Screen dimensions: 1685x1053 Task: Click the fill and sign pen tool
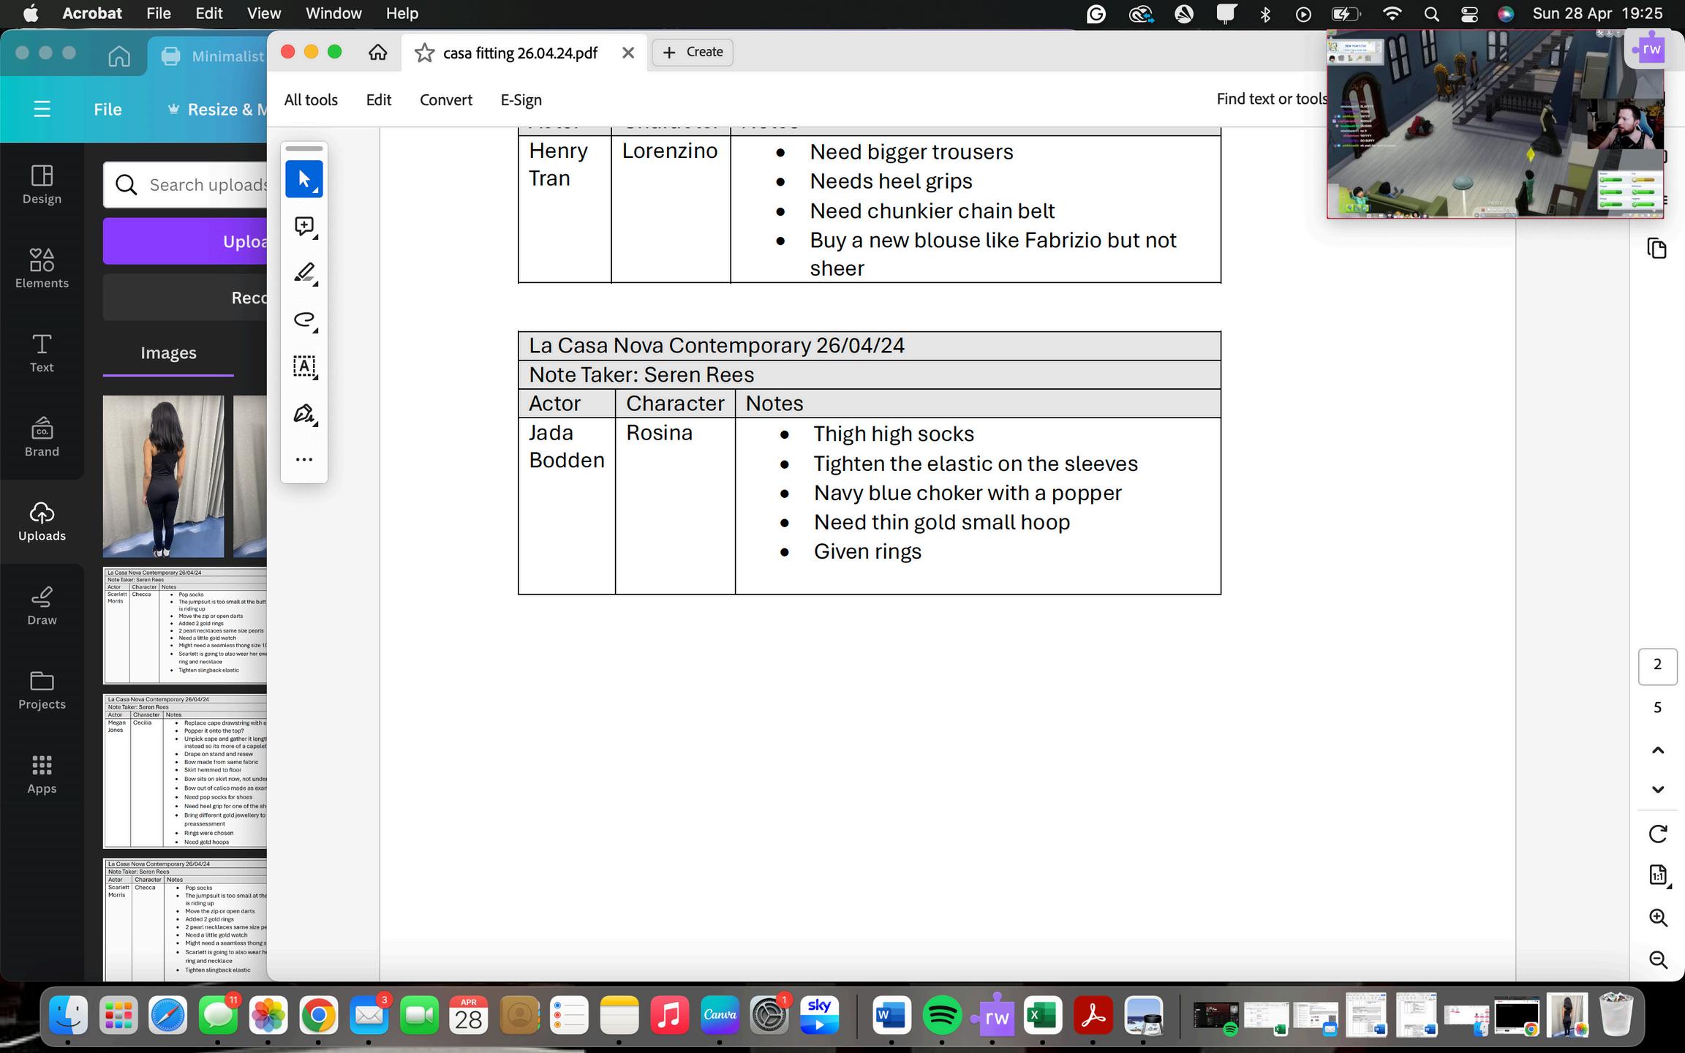coord(304,414)
